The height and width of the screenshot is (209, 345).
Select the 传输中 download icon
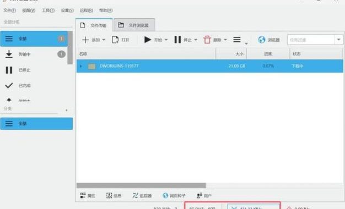pyautogui.click(x=9, y=54)
